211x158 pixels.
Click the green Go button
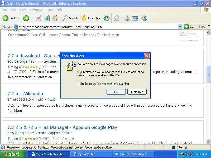[189, 27]
